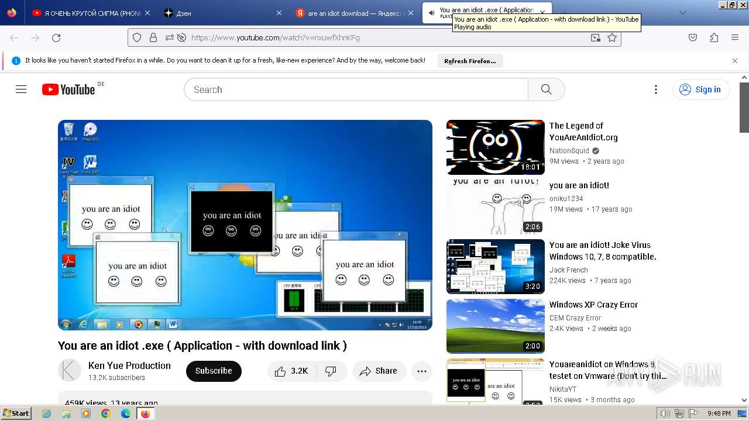Subscribe to Ken Yue Production
Screen dimensions: 749x421
pos(214,371)
